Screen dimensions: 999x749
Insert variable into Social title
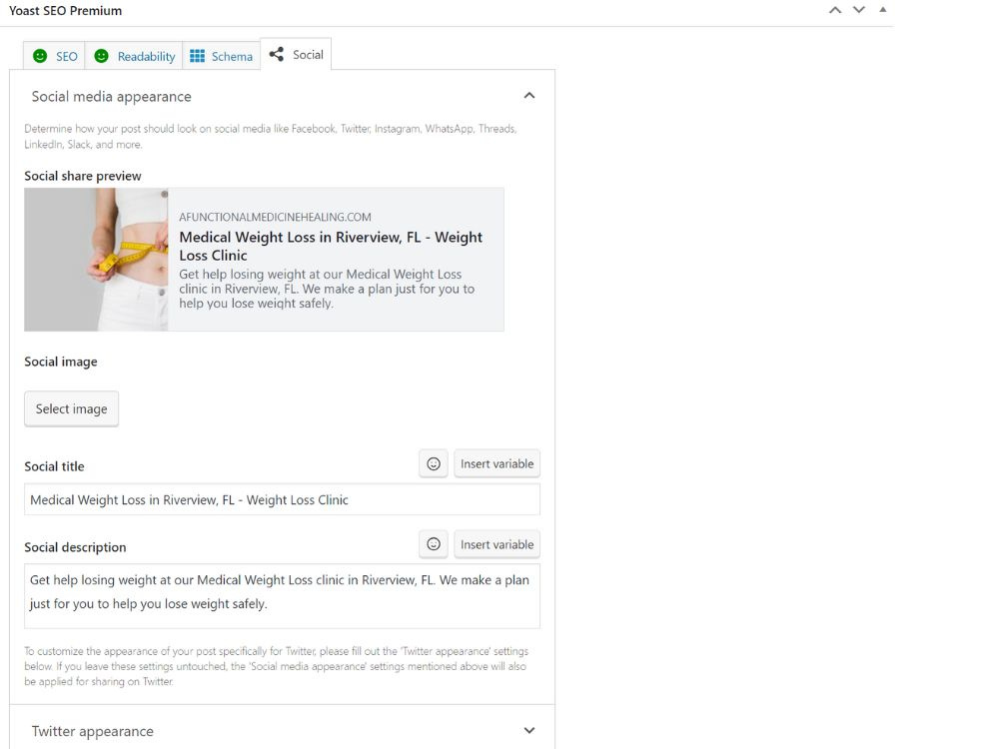[x=497, y=463]
